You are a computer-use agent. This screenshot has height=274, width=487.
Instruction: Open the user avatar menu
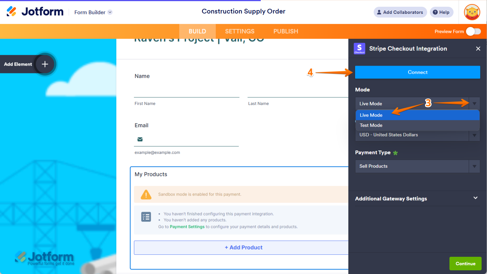coord(472,12)
